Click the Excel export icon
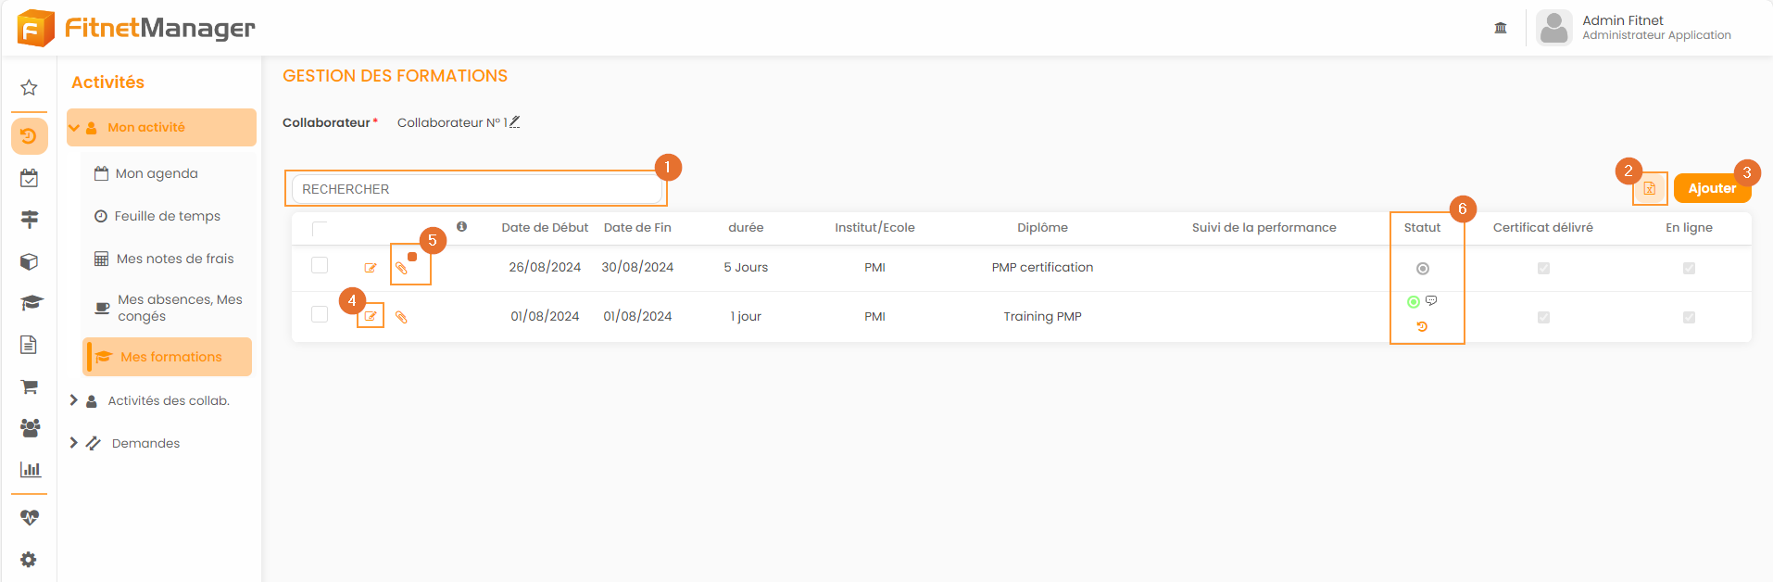The width and height of the screenshot is (1773, 582). pos(1649,189)
